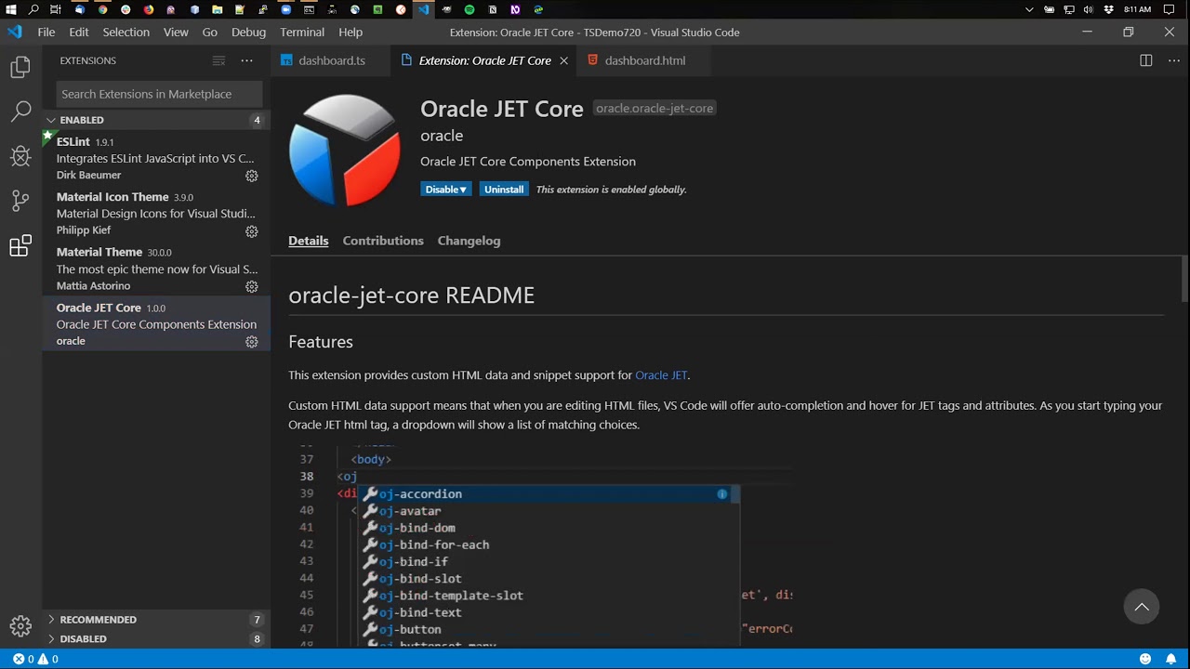Select the Details tab
This screenshot has width=1190, height=669.
(308, 241)
